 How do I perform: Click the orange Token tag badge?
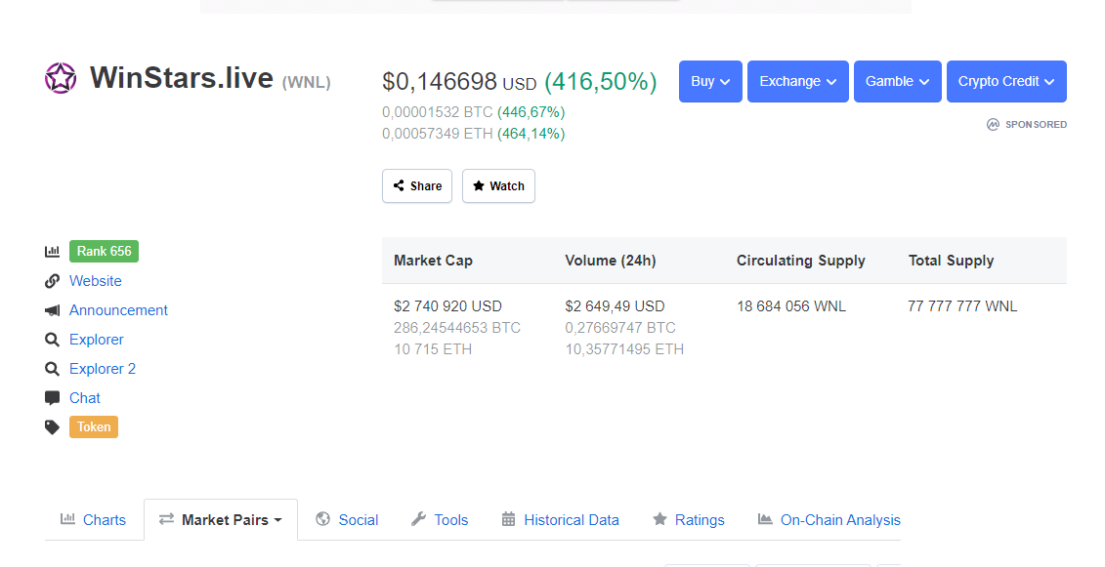point(94,426)
